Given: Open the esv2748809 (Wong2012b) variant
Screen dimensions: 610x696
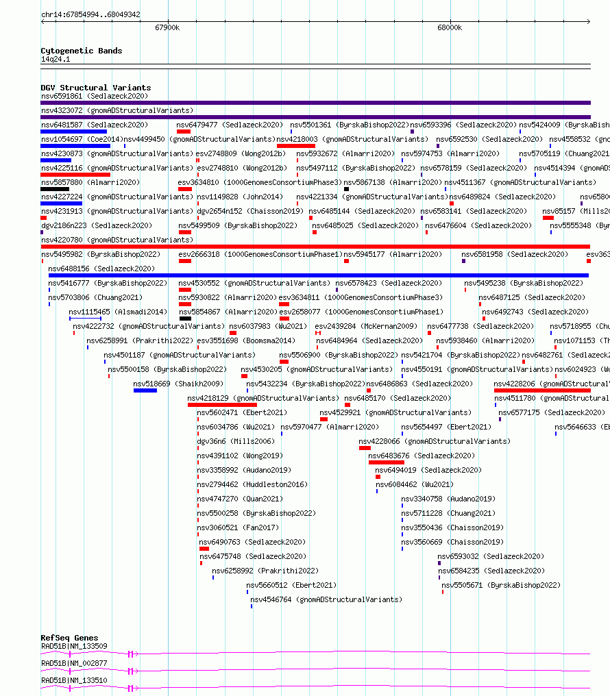Looking at the screenshot, I should 241,153.
